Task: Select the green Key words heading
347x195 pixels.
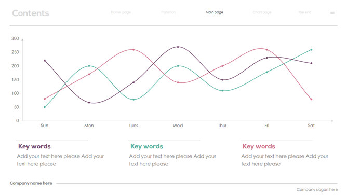Action: (146, 146)
